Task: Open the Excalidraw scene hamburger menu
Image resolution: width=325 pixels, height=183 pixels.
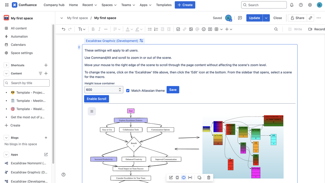Action: [x=92, y=111]
